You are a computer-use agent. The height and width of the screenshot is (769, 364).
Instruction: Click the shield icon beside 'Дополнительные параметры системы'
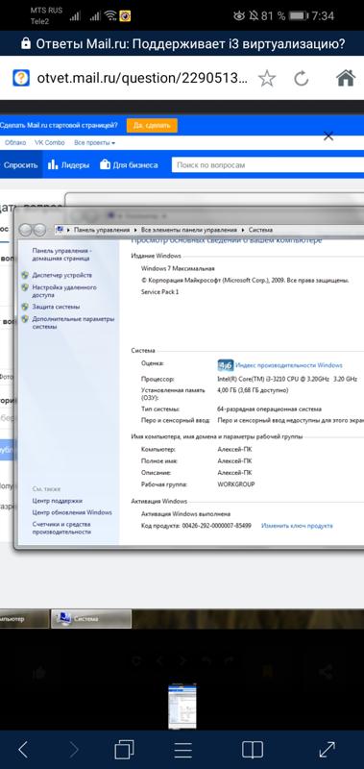26,319
